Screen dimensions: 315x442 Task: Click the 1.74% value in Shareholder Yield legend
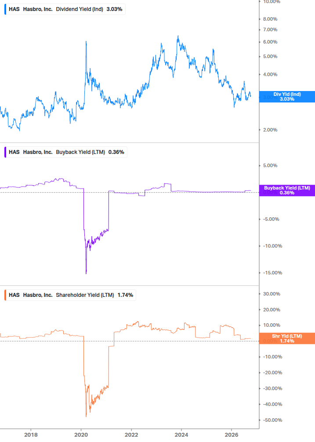(x=125, y=295)
